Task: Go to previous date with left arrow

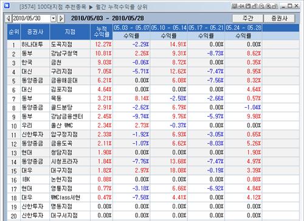Action: tap(9, 18)
